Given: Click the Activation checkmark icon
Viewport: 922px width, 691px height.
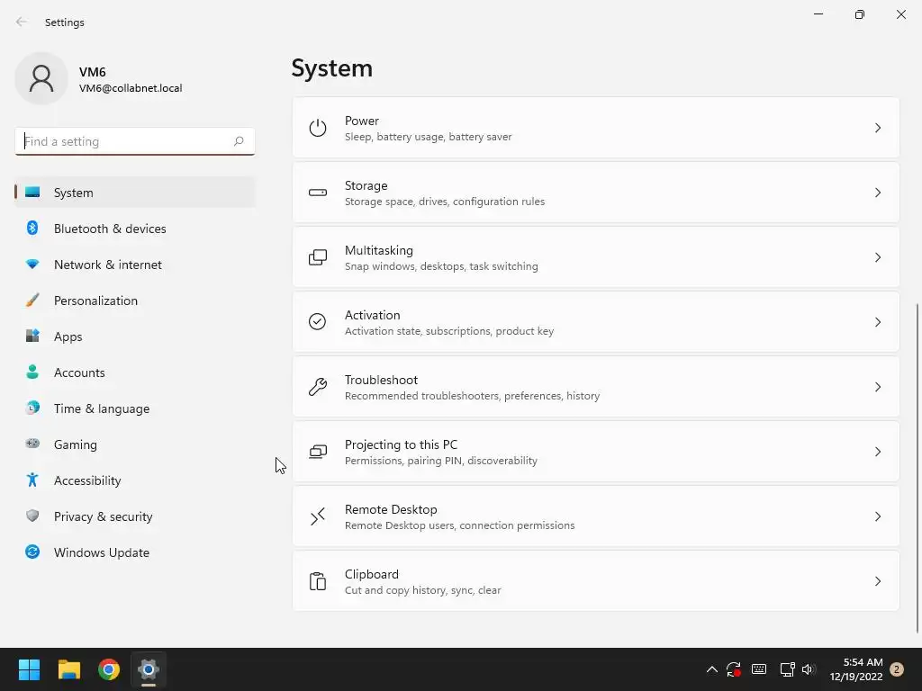Looking at the screenshot, I should coord(318,322).
